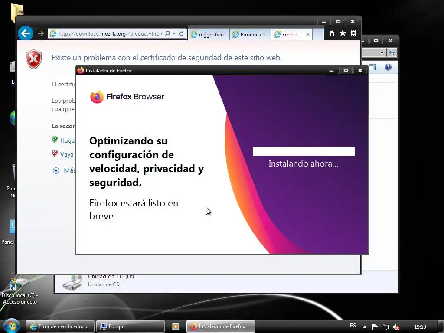Click the mozilla download URL field
The width and height of the screenshot is (444, 333).
pyautogui.click(x=110, y=34)
